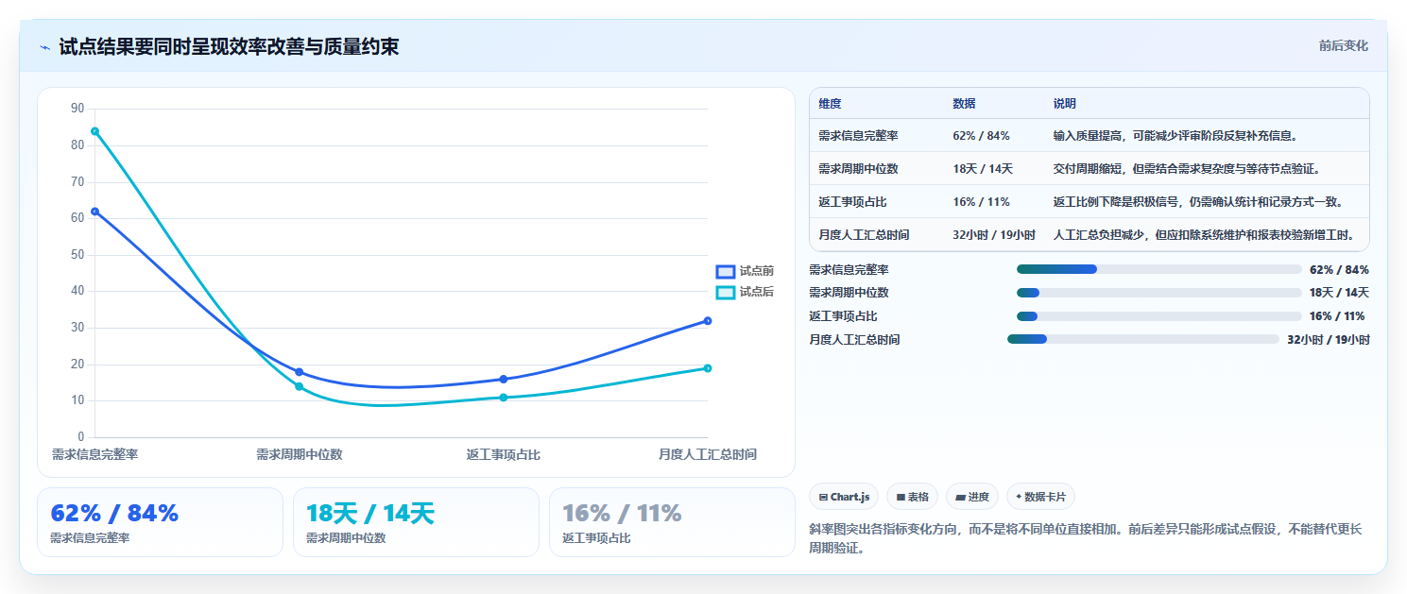Click the 月度人工汇总时间 progress bar

(1143, 339)
